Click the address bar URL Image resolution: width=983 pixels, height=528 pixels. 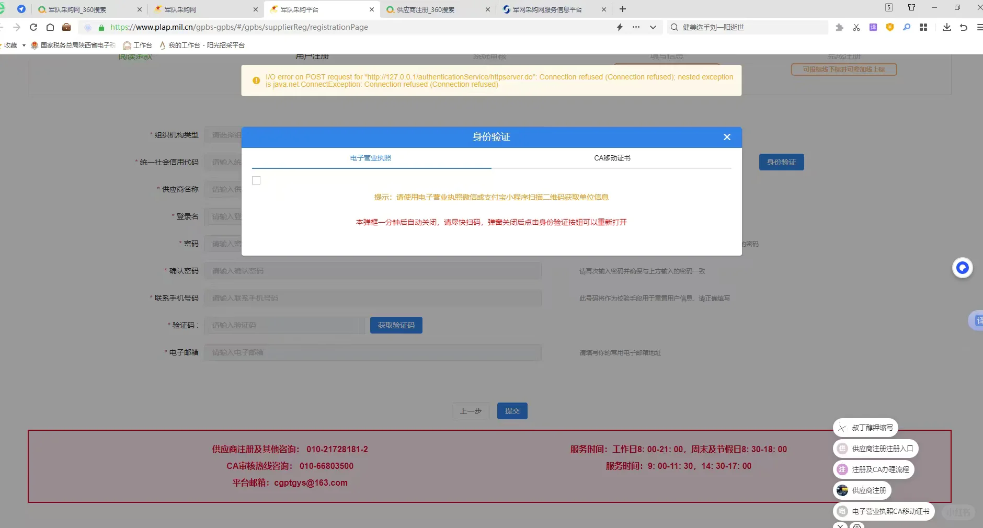[239, 27]
